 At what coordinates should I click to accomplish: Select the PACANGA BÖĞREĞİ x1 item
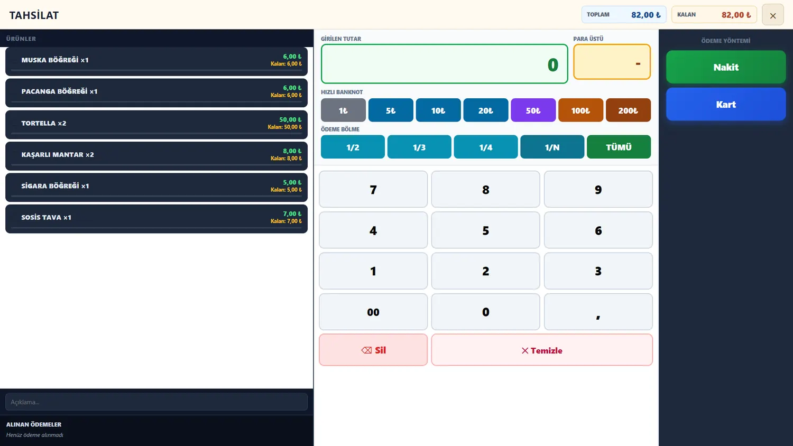(156, 92)
